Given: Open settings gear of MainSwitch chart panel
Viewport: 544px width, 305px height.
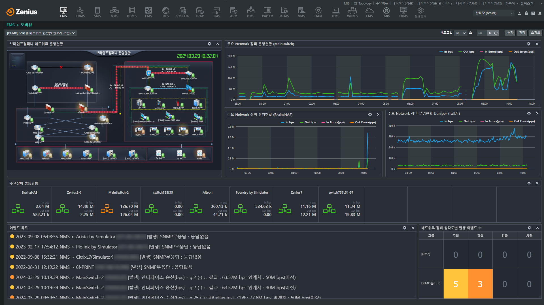Looking at the screenshot, I should click(x=528, y=44).
